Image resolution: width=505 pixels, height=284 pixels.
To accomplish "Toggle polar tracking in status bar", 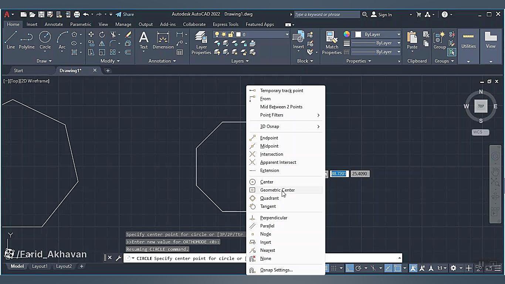I will pyautogui.click(x=358, y=268).
